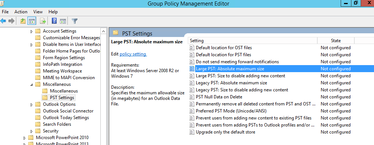This screenshot has height=145, width=374.
Task: Open the Help menu
Action: [x=53, y=12]
